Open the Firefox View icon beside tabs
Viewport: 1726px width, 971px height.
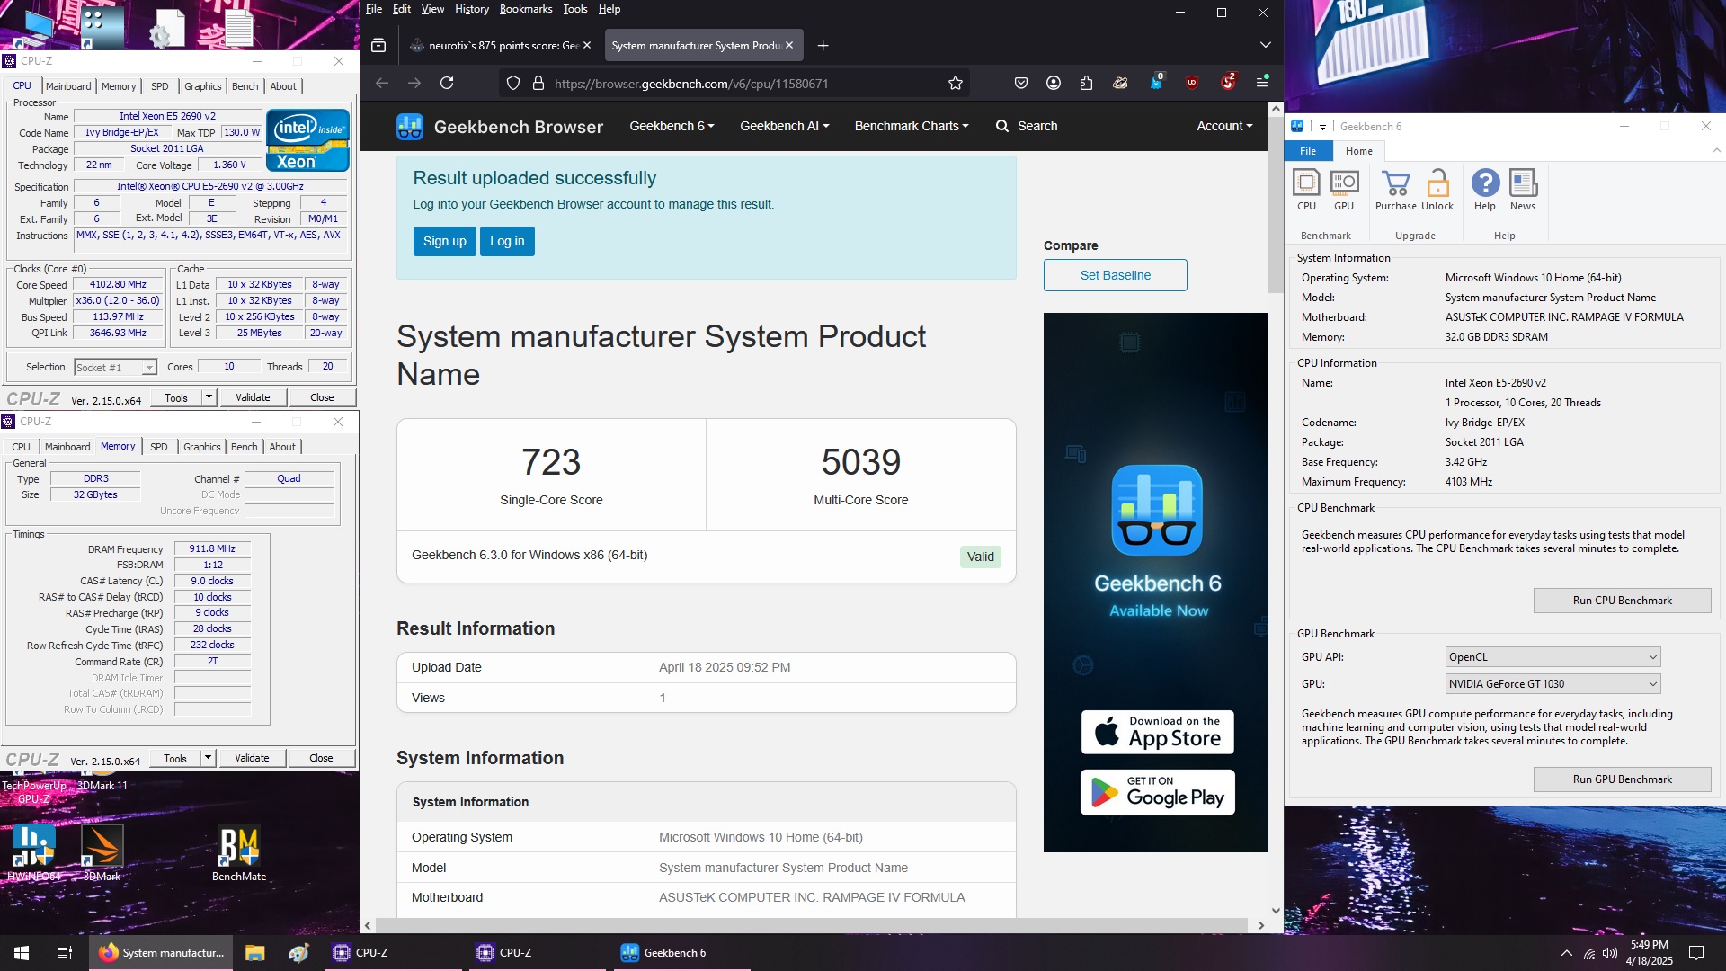378,46
